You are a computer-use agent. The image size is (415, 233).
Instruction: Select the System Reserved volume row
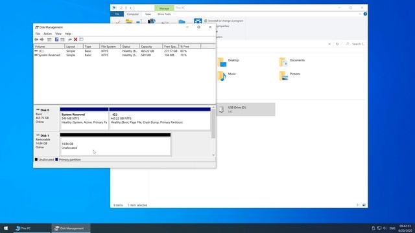coord(124,55)
